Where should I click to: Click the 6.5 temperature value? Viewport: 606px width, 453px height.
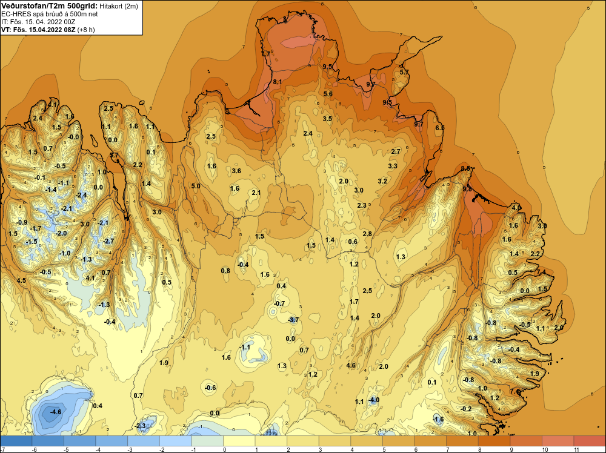(x=440, y=128)
